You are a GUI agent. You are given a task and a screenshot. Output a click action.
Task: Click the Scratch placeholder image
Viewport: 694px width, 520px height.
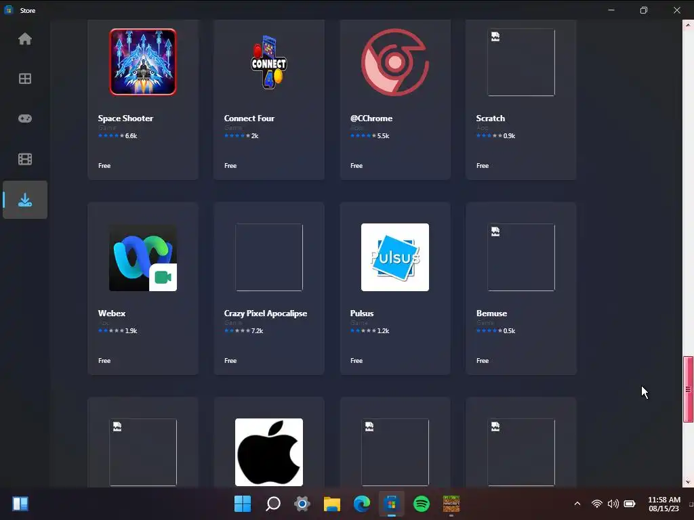pos(521,62)
